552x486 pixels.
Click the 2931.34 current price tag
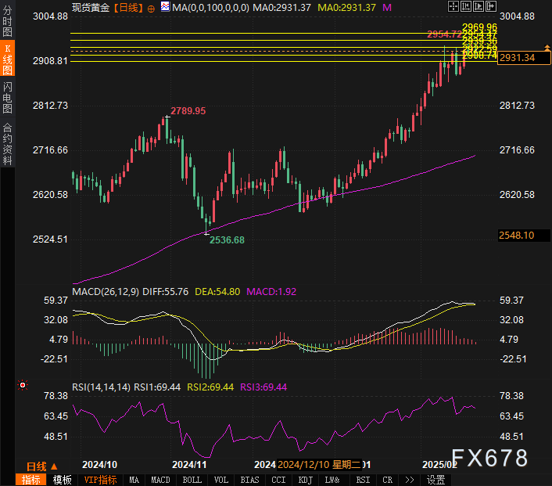pos(517,58)
